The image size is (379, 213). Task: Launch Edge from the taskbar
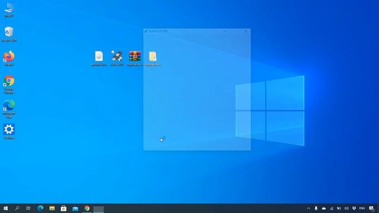tap(40, 208)
